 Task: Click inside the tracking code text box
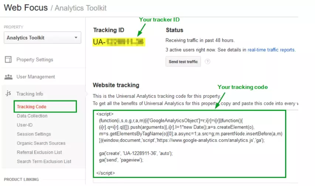pyautogui.click(x=189, y=144)
